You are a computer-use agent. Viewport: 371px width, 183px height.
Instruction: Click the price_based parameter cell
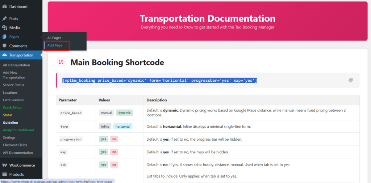(76, 112)
